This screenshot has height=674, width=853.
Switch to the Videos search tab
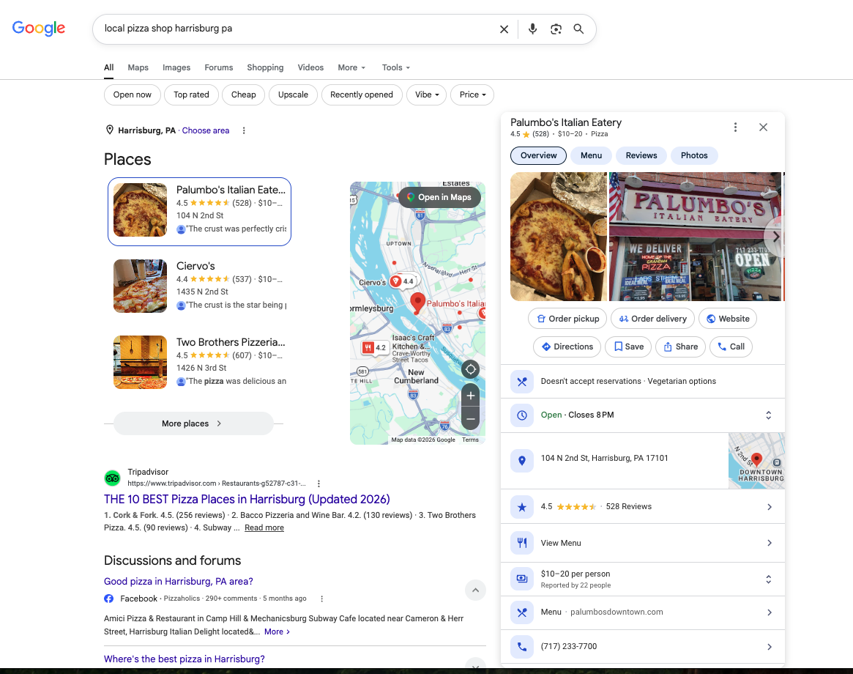310,67
